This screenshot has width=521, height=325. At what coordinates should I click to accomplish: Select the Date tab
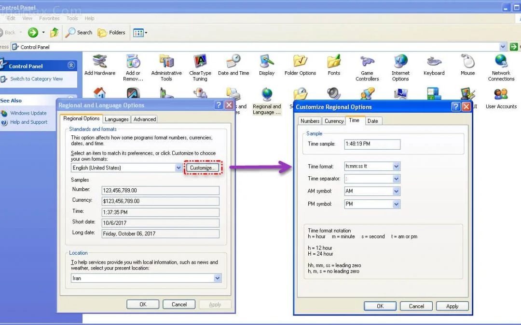373,121
